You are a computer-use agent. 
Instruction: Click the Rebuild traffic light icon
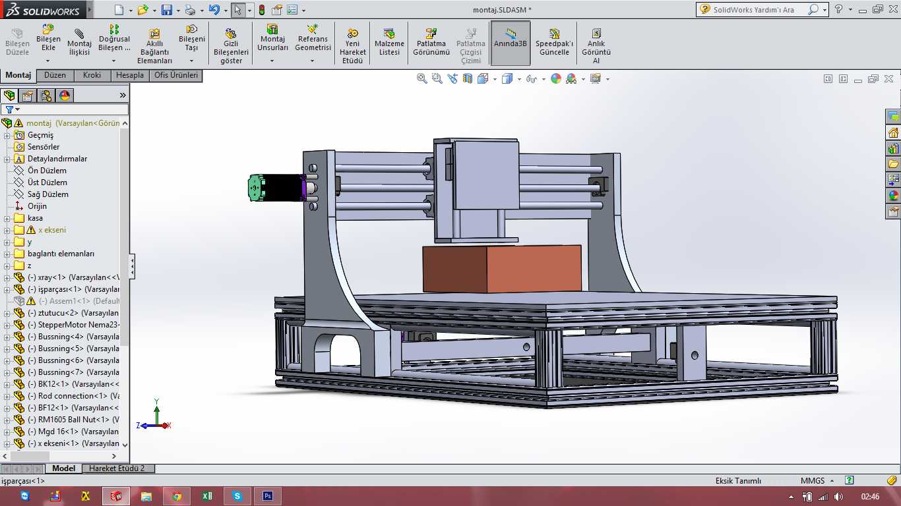262,10
